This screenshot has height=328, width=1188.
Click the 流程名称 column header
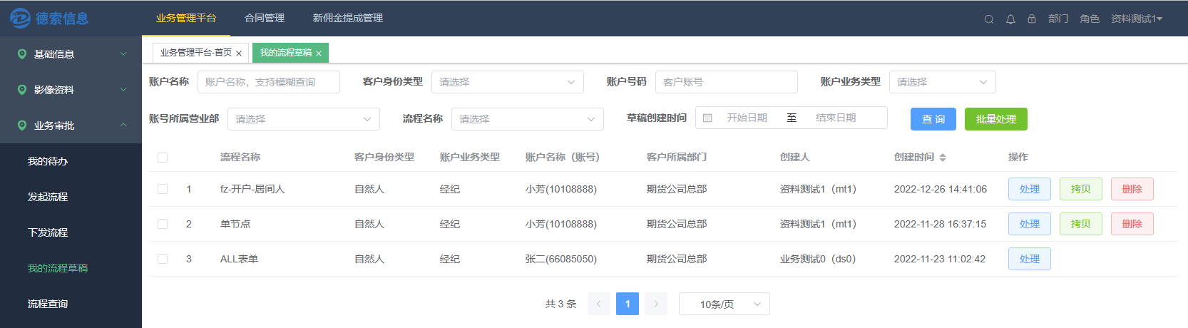tap(240, 157)
